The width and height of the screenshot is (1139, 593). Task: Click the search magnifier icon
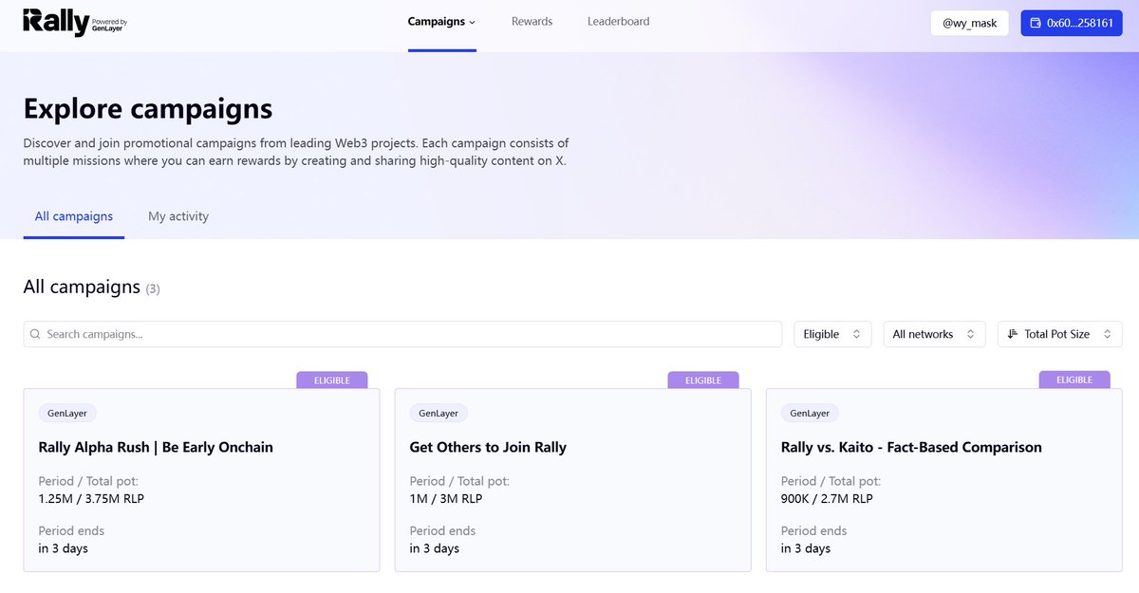coord(35,334)
